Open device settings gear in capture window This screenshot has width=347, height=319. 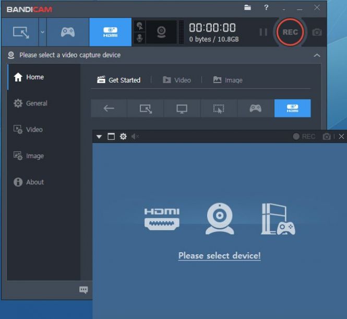[123, 137]
